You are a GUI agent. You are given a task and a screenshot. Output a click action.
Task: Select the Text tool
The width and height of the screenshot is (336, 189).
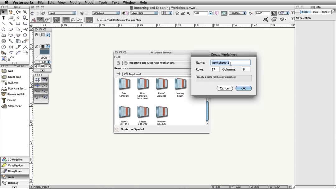(3, 18)
